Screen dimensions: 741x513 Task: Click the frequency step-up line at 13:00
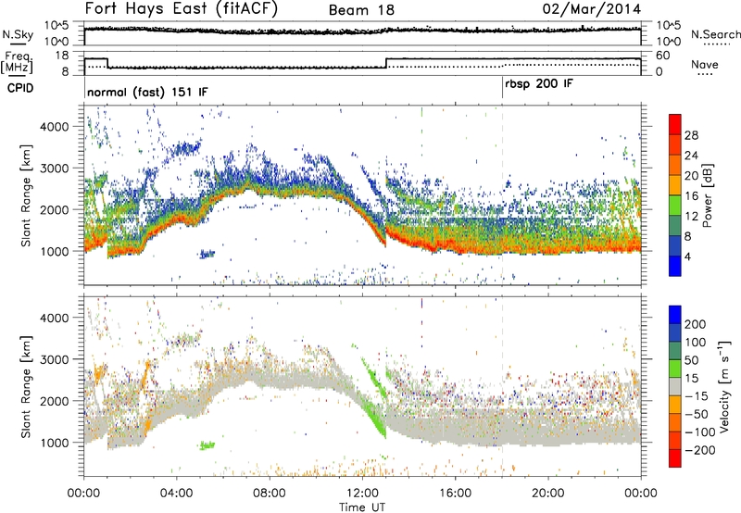click(386, 63)
